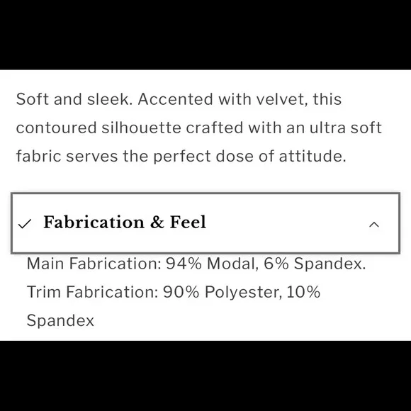
Task: Click the 6% Spandex text
Action: [x=315, y=264]
